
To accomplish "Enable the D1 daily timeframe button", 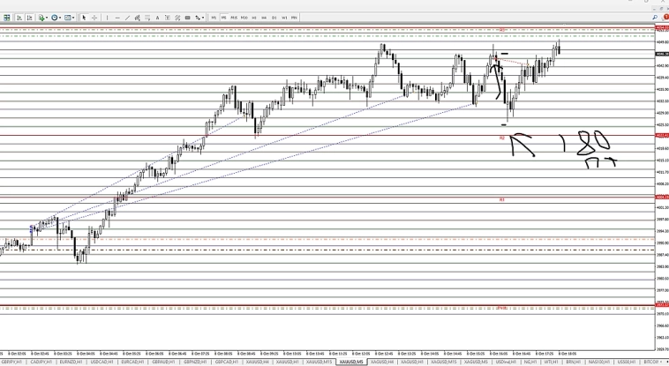I will 274,18.
